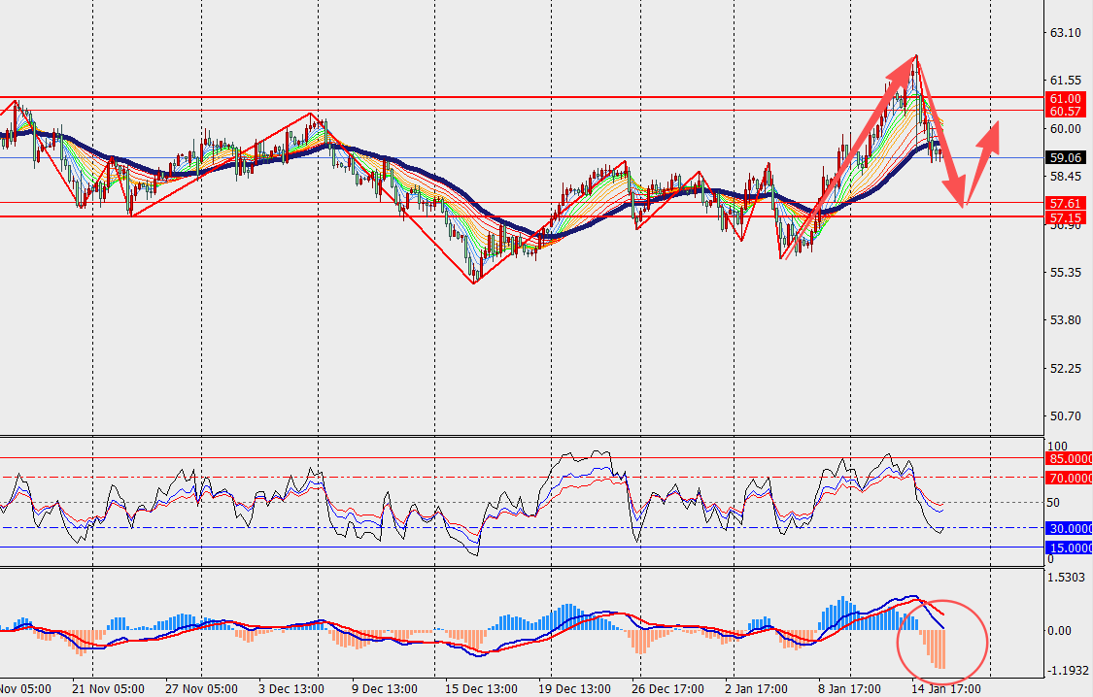
Task: Click the 30.0000 oversold level label
Action: [1069, 528]
